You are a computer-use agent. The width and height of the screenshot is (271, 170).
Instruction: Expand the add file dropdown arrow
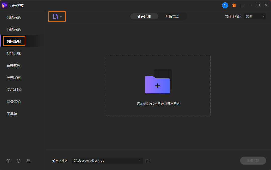tap(61, 17)
